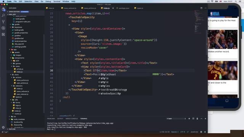The image size is (244, 137).
Task: Open the Debug menu in menu bar
Action: 48,2
